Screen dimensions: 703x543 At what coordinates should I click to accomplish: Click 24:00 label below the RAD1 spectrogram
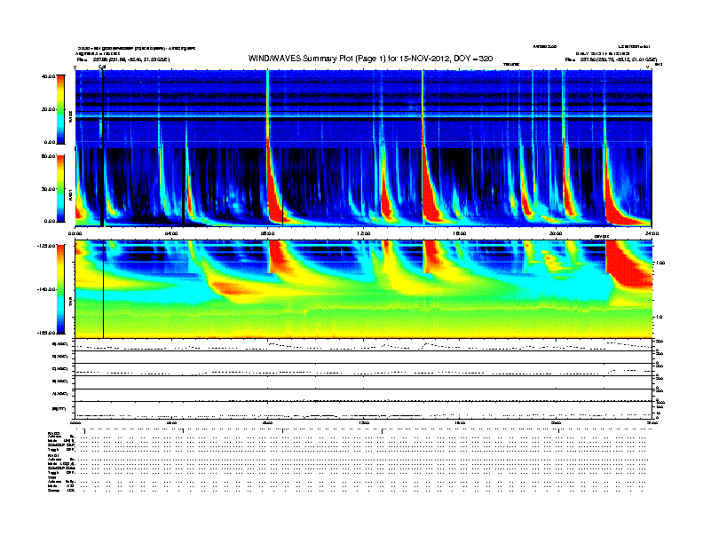[x=651, y=233]
